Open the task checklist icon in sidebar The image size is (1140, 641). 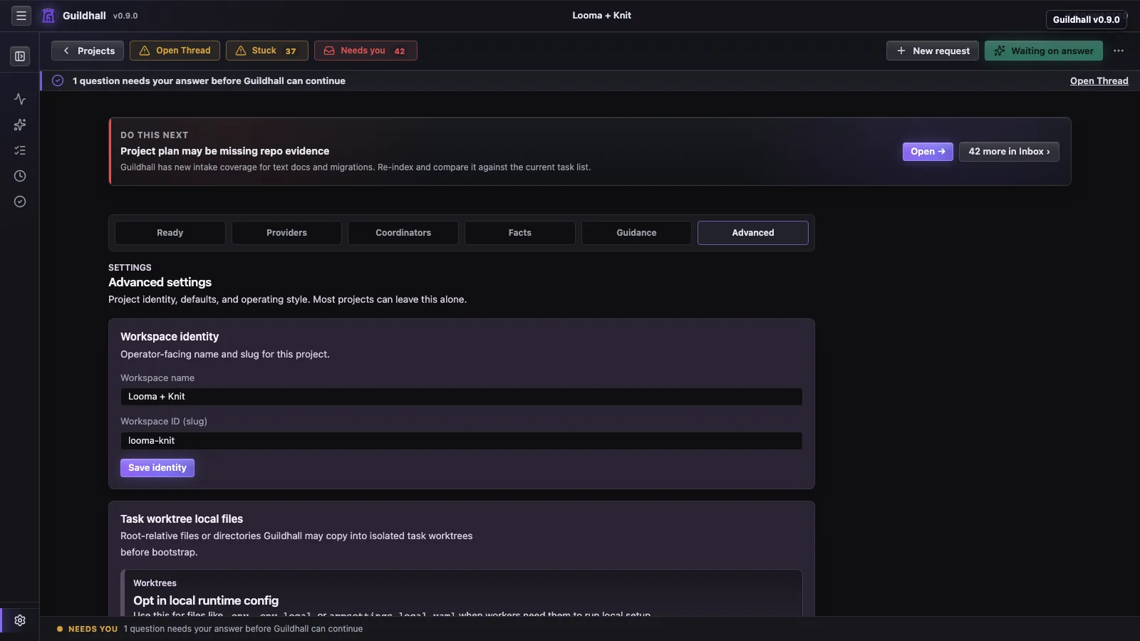20,150
